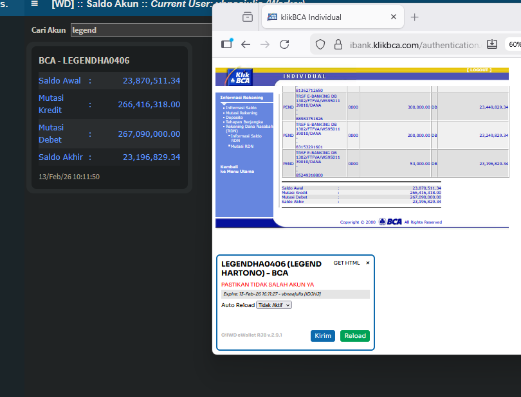Click balance cell 23,449,829.34
The height and width of the screenshot is (397, 521).
tap(493, 107)
